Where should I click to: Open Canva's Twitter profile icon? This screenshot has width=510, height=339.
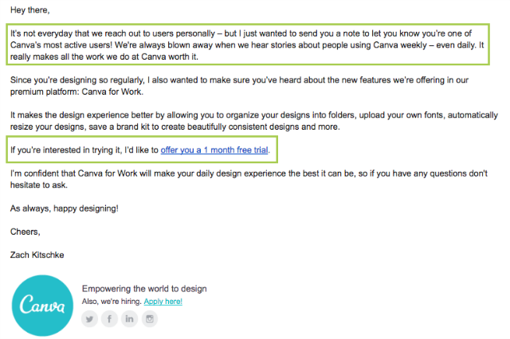89,318
